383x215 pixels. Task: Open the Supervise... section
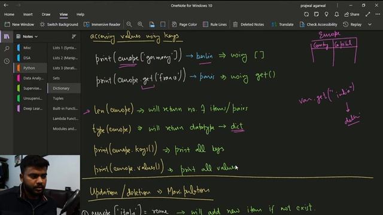pyautogui.click(x=31, y=88)
